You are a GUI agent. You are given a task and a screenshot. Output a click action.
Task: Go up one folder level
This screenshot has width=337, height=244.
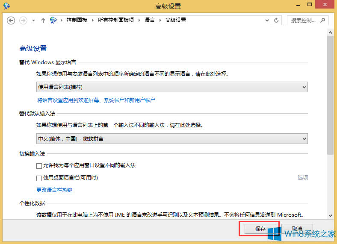point(43,20)
